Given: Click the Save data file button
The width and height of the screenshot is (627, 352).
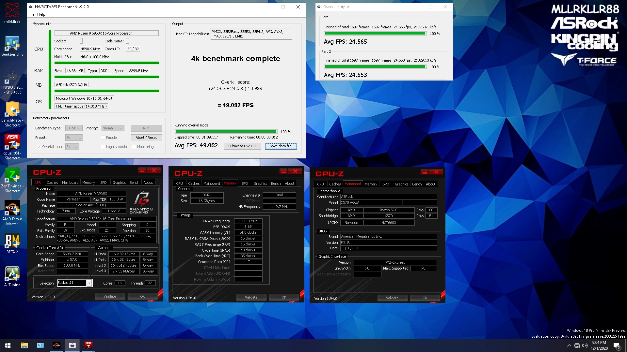Looking at the screenshot, I should tap(281, 146).
